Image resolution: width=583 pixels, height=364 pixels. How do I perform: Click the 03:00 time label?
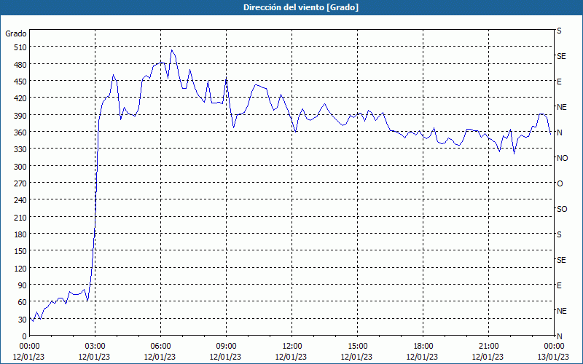[95, 347]
